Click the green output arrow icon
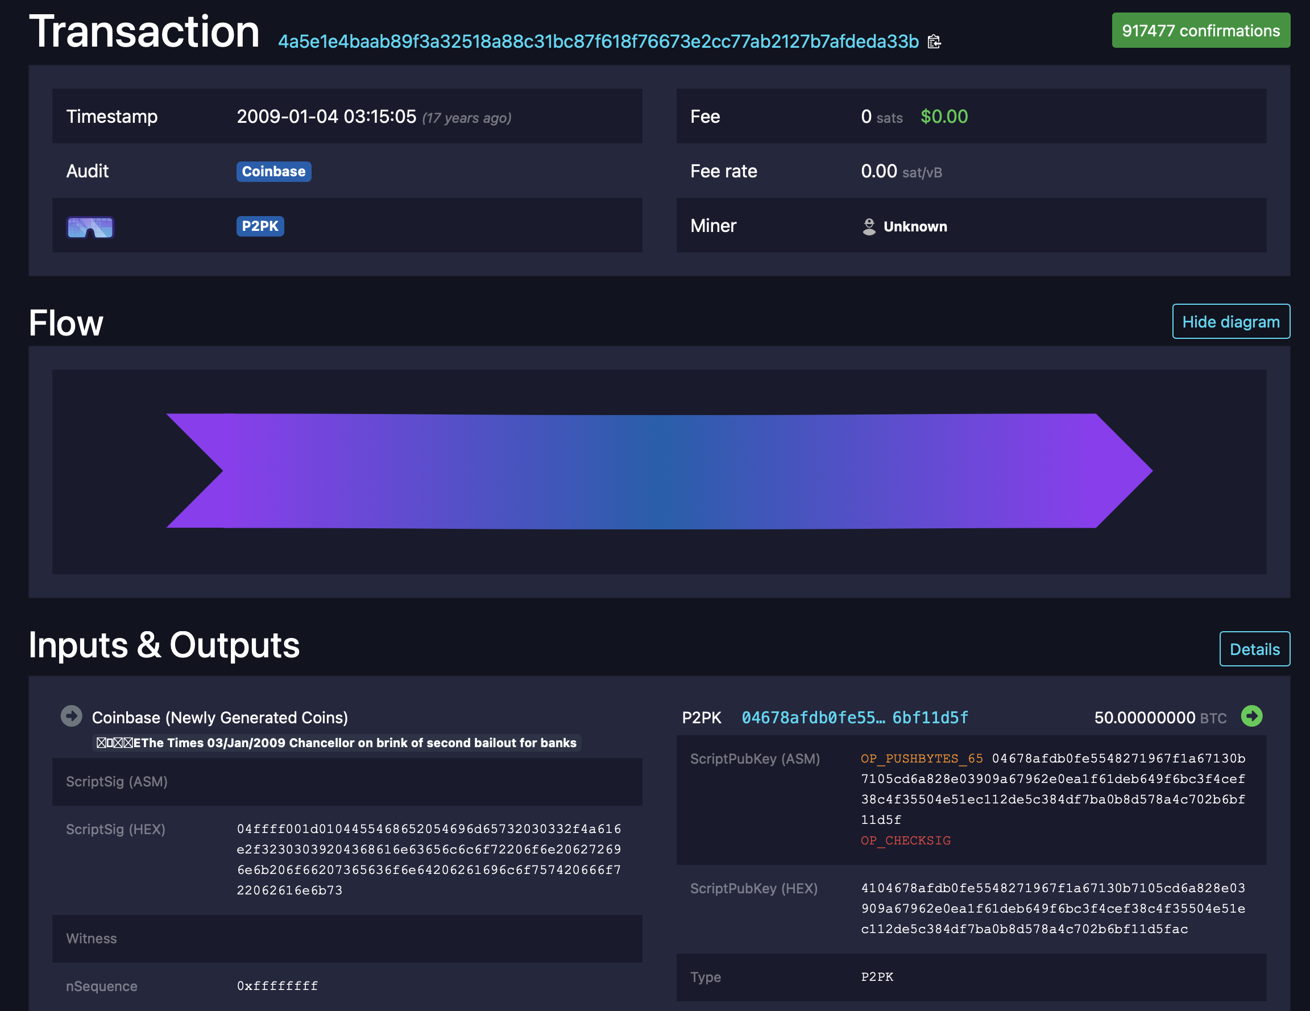This screenshot has height=1011, width=1310. (x=1251, y=716)
